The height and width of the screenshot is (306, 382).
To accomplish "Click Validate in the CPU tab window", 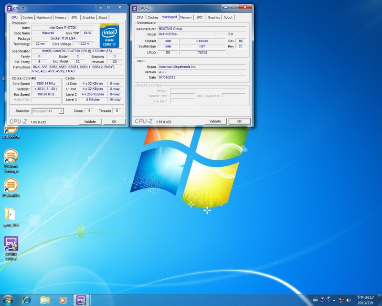I will [x=90, y=121].
